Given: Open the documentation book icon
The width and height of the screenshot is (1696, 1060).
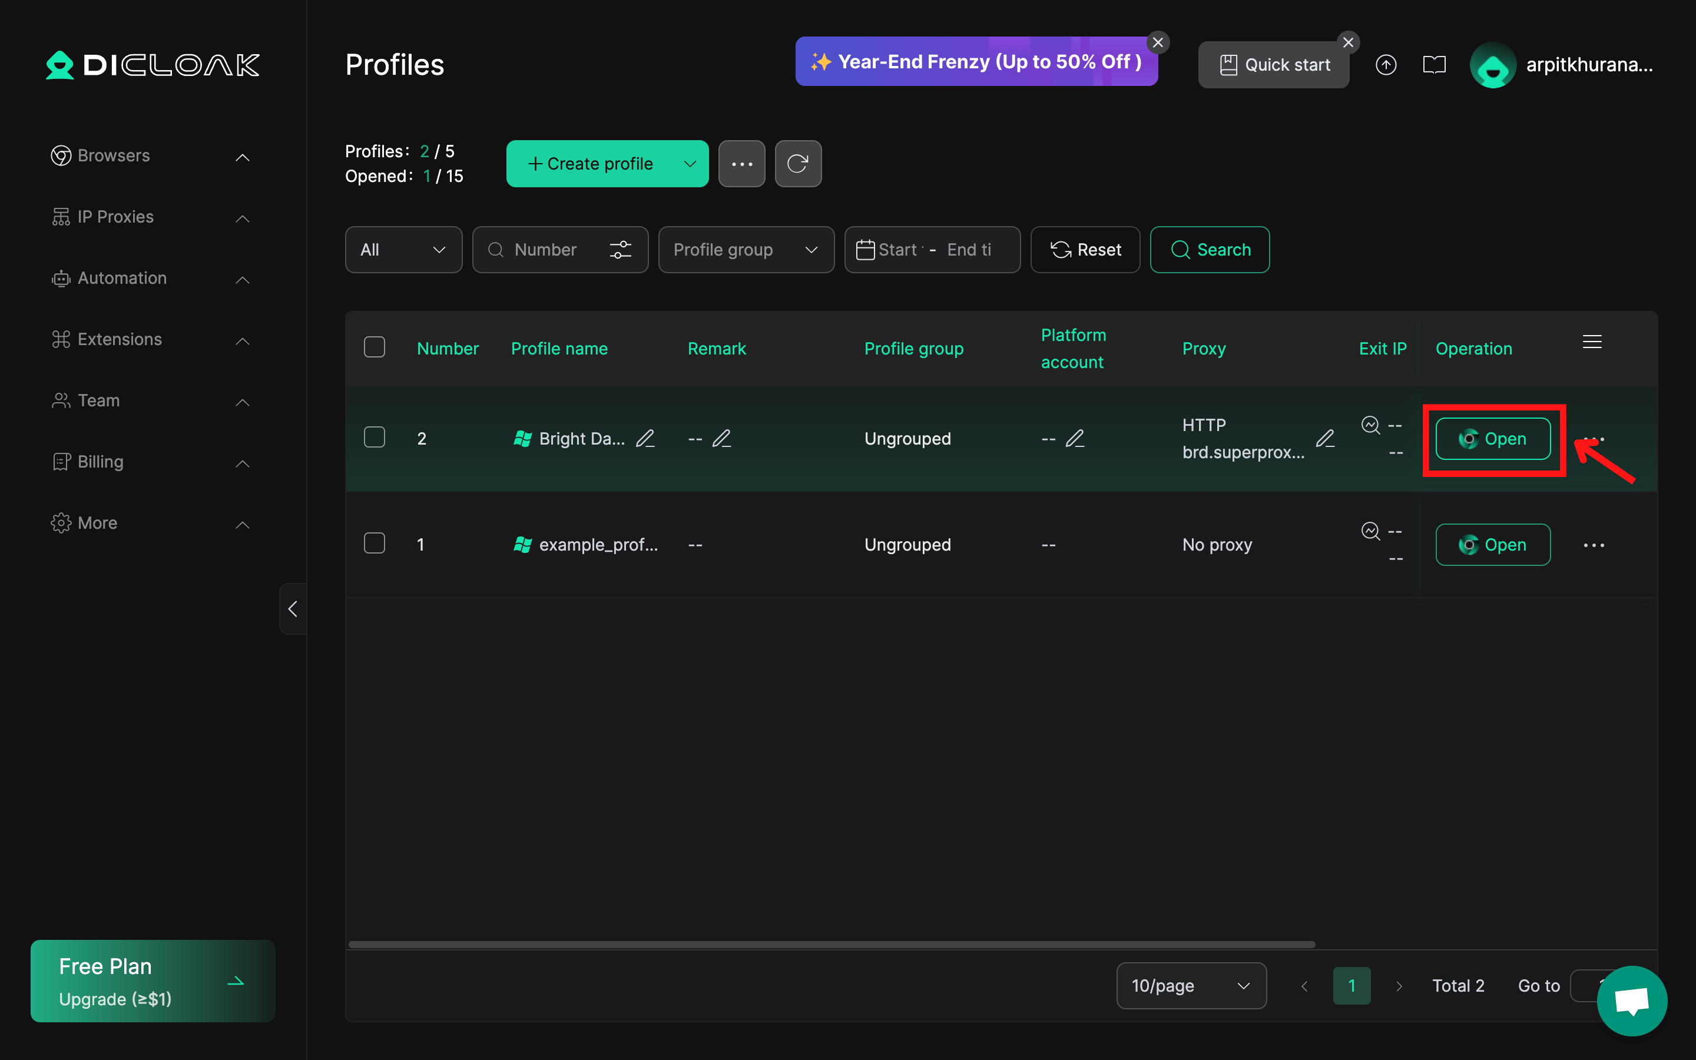Looking at the screenshot, I should (1434, 65).
